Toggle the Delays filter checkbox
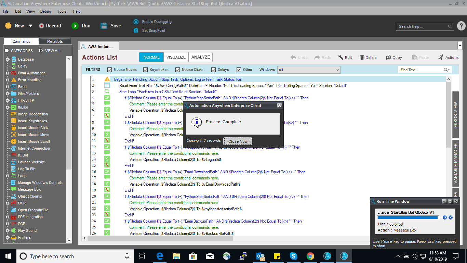The height and width of the screenshot is (263, 467). pyautogui.click(x=214, y=70)
